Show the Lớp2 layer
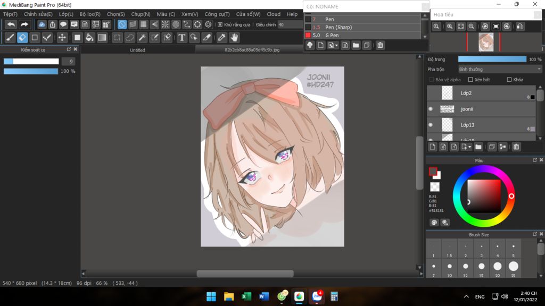Image resolution: width=545 pixels, height=306 pixels. [x=431, y=93]
